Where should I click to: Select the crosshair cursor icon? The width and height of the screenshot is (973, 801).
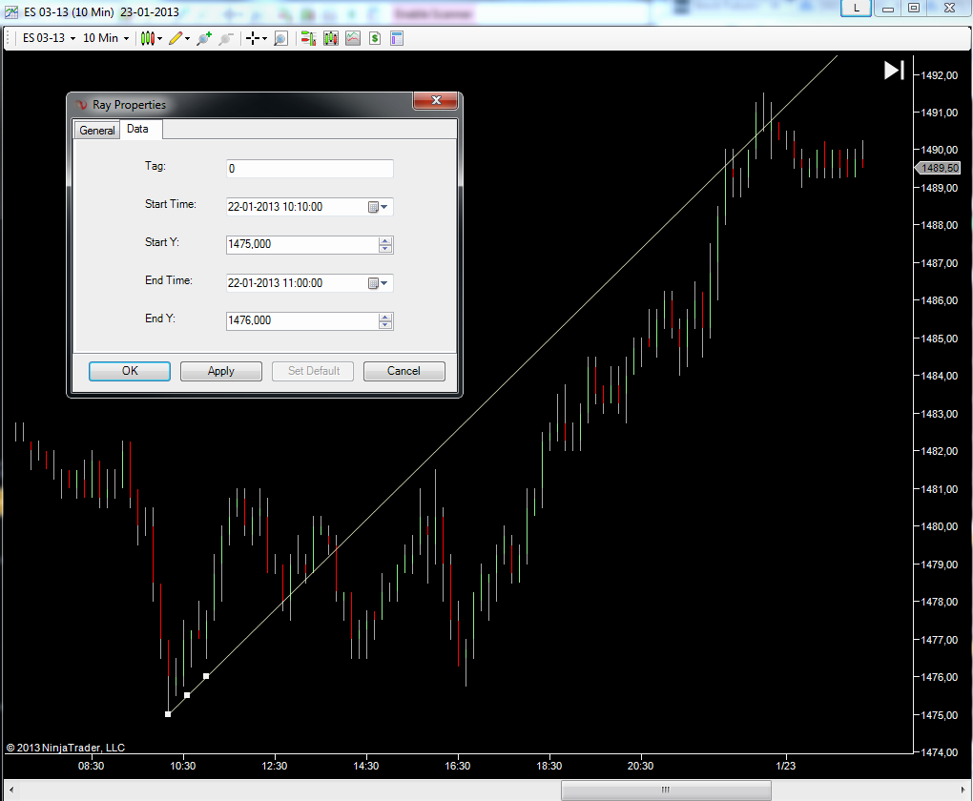pyautogui.click(x=253, y=38)
